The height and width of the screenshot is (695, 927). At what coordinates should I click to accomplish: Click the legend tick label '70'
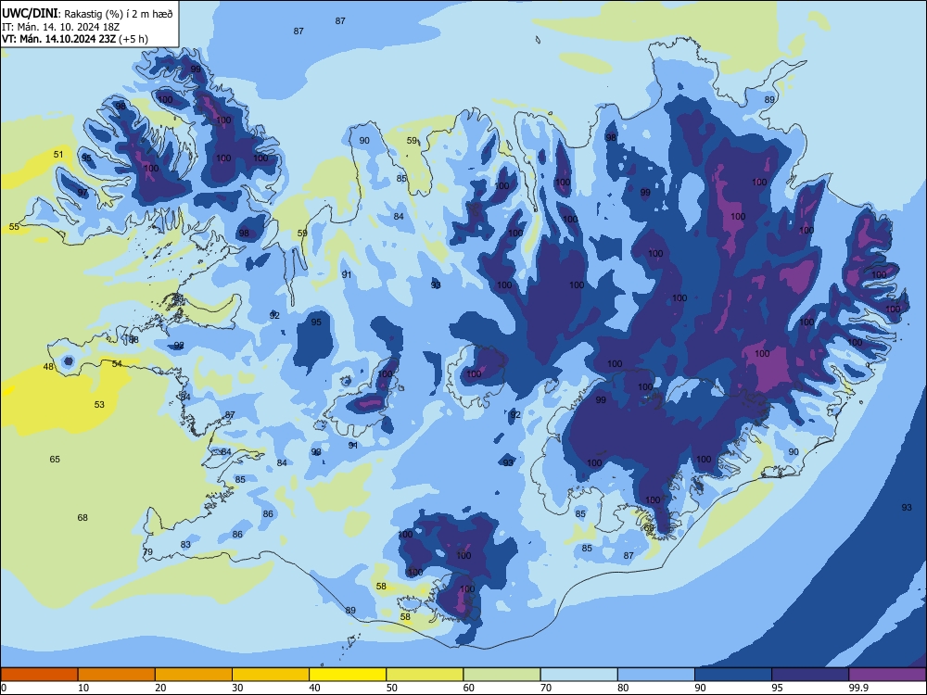[546, 688]
